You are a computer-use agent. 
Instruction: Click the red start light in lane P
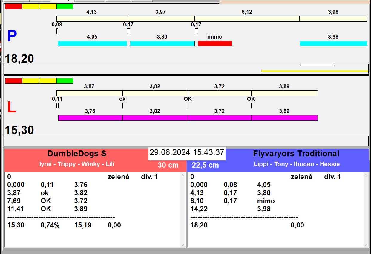tap(14, 6)
